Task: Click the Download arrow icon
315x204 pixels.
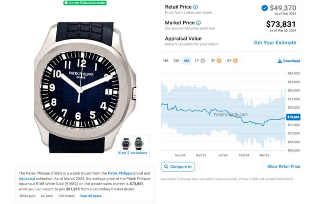Action: (280, 61)
